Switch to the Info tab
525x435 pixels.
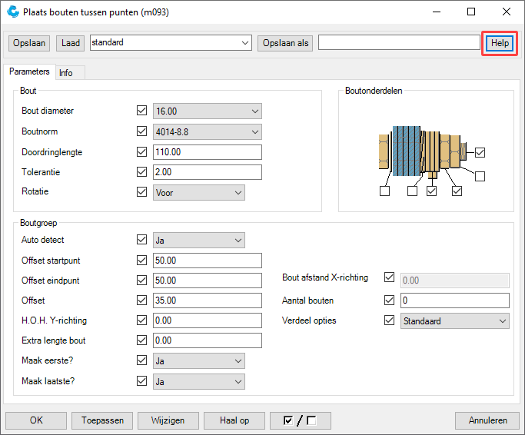[x=66, y=73]
